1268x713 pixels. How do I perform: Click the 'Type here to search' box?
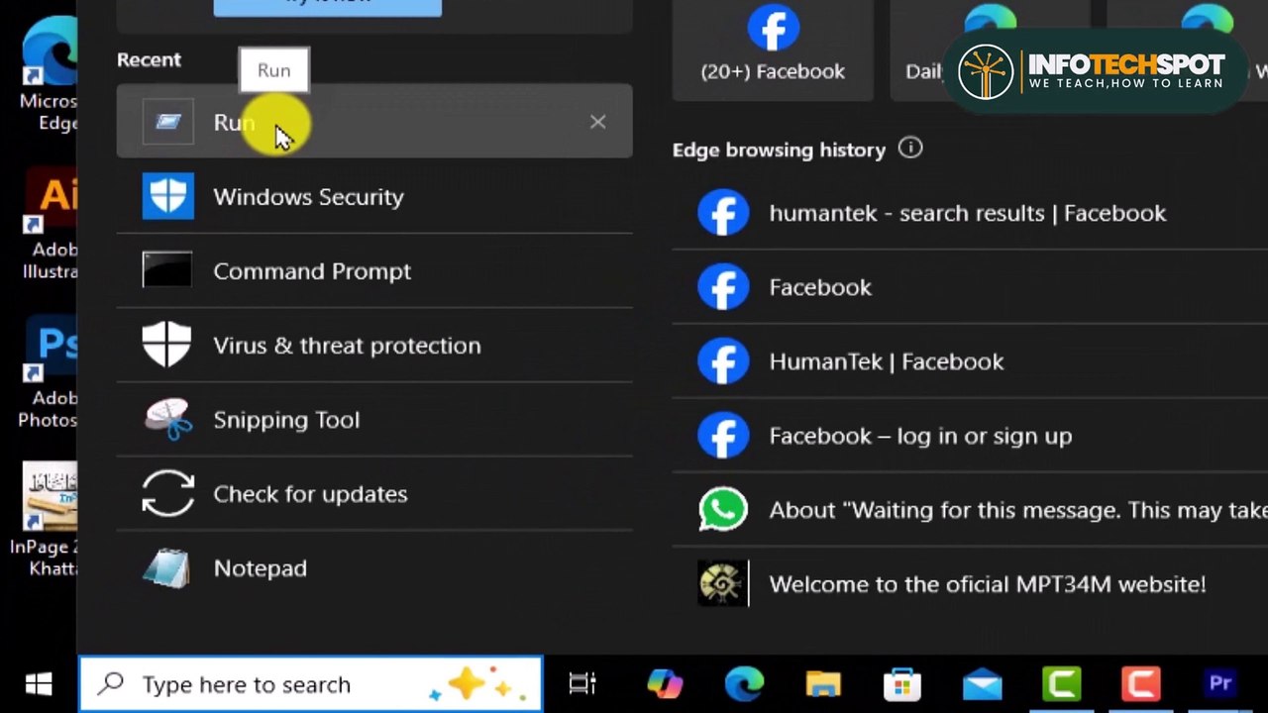(310, 683)
